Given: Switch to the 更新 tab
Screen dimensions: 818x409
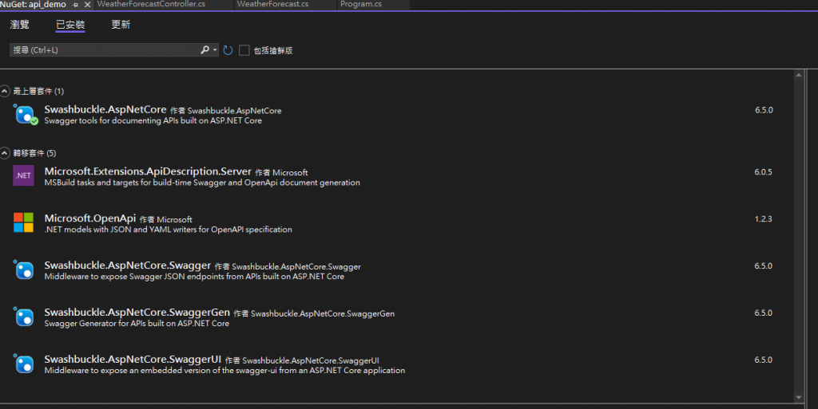Looking at the screenshot, I should coord(121,25).
